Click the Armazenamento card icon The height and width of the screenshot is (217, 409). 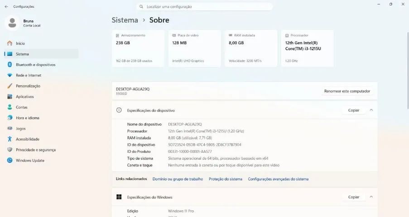click(117, 35)
